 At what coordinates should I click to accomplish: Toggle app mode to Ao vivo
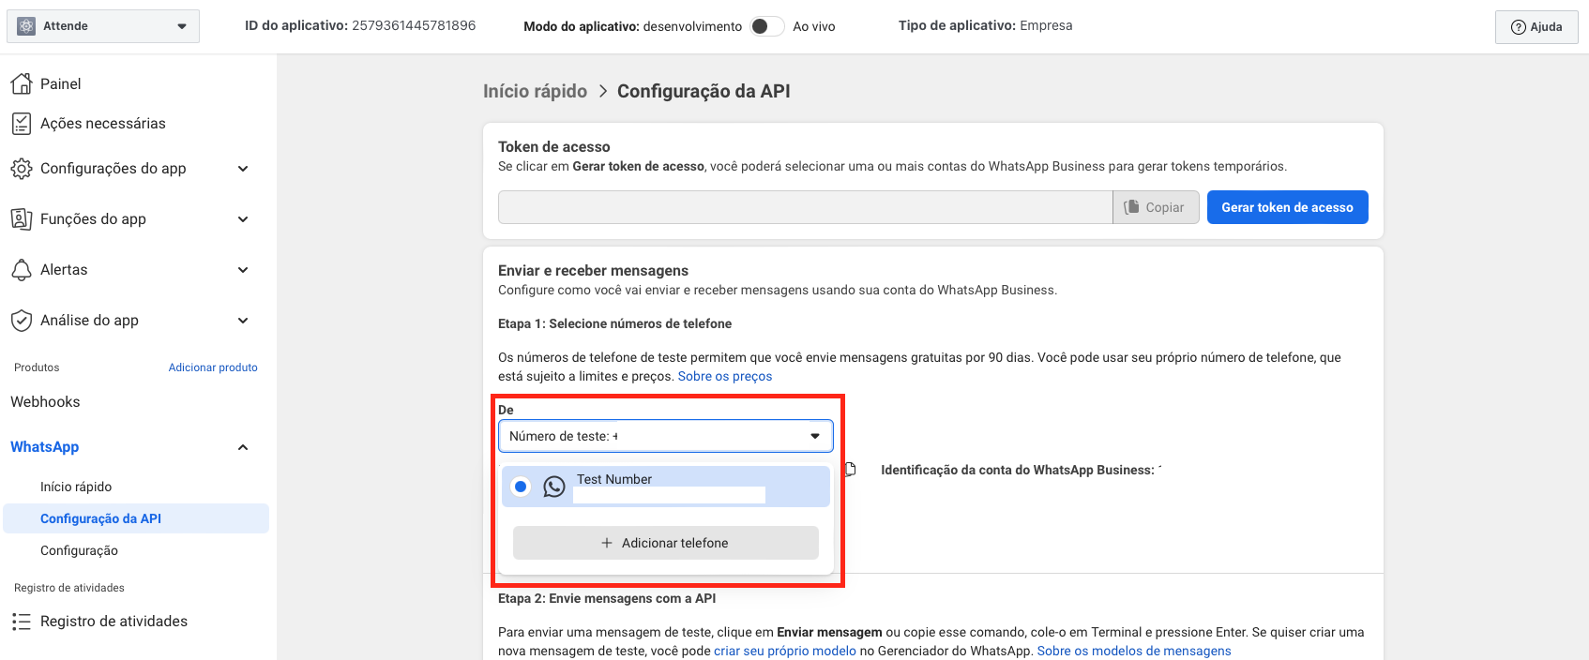coord(767,26)
